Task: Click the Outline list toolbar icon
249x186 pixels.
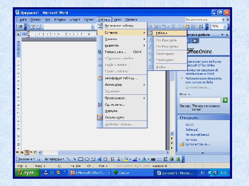Action: 20,27
